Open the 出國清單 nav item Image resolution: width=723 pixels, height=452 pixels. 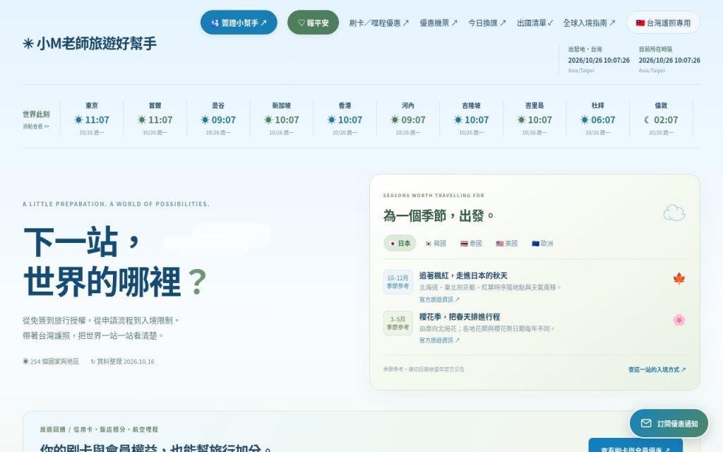(x=535, y=23)
